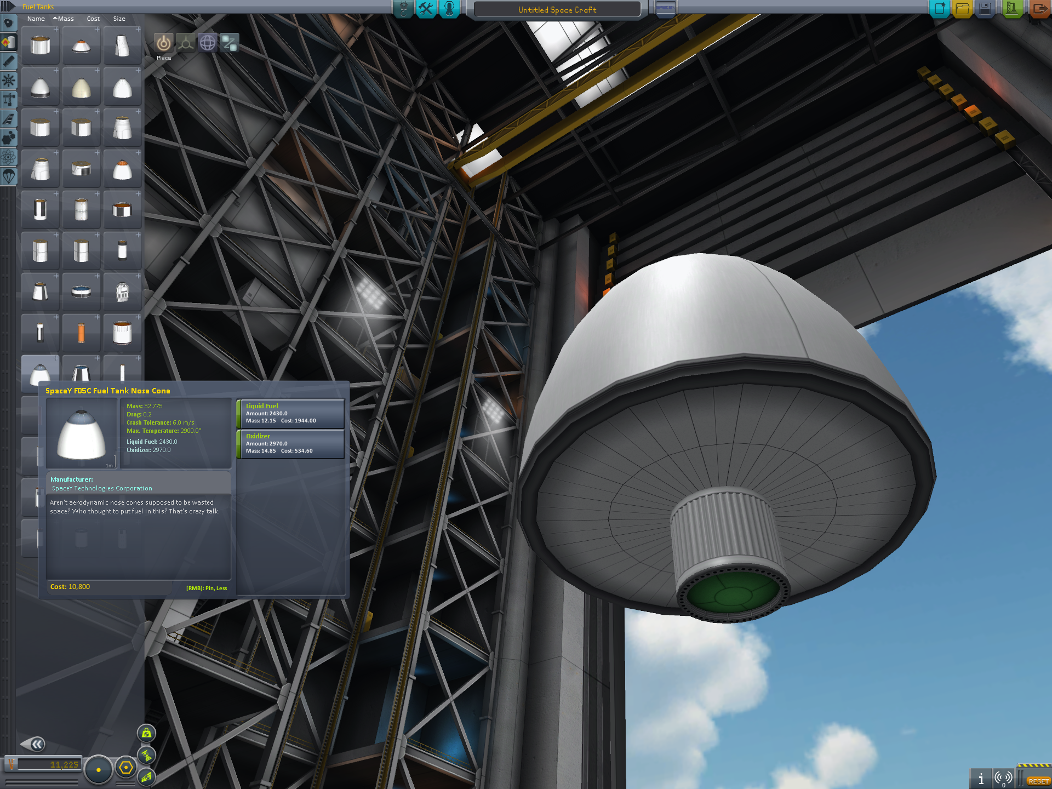Image resolution: width=1052 pixels, height=789 pixels.
Task: Add ribbed tank to custom category plus
Action: (x=56, y=30)
